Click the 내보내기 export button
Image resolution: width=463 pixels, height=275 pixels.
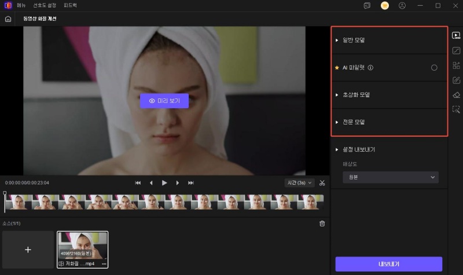[x=389, y=264]
